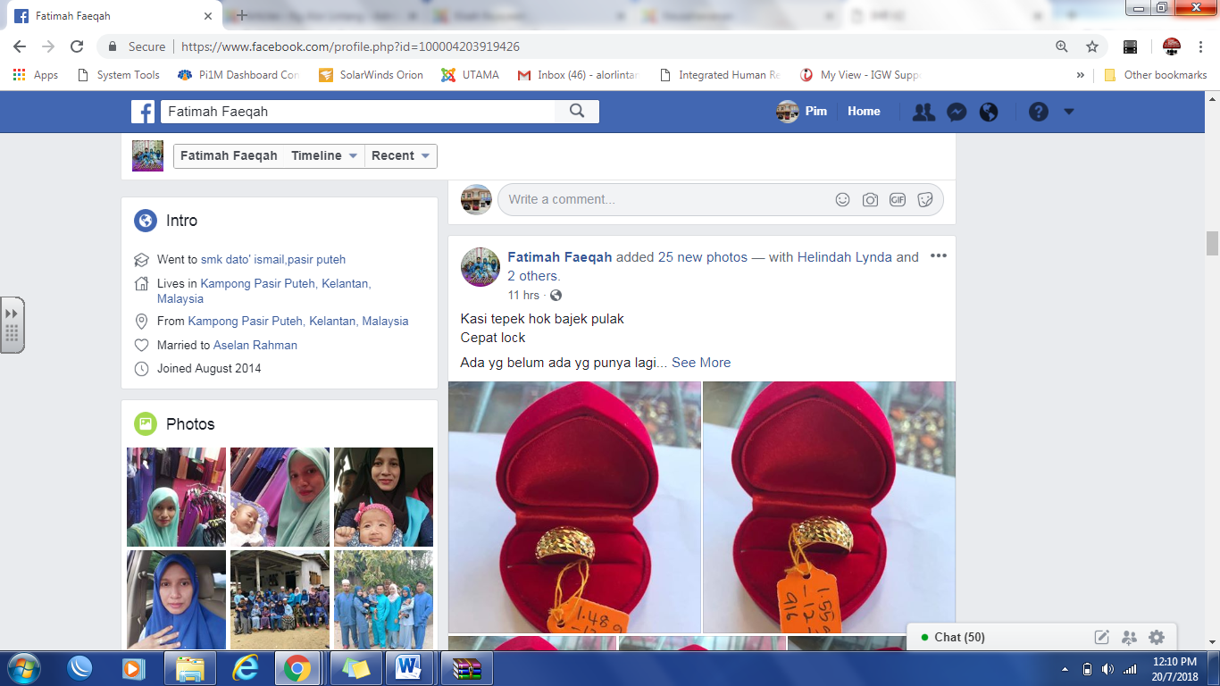Bookmark this page with the star icon
Viewport: 1220px width, 686px height.
click(1091, 46)
